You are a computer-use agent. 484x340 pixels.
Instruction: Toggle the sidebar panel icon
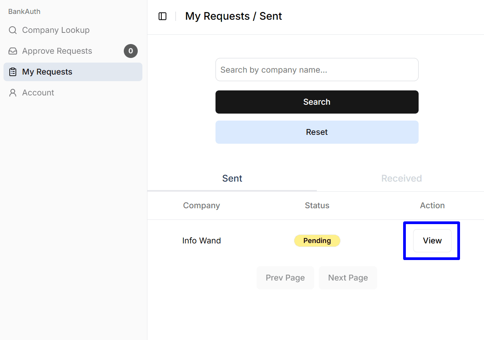(x=162, y=16)
